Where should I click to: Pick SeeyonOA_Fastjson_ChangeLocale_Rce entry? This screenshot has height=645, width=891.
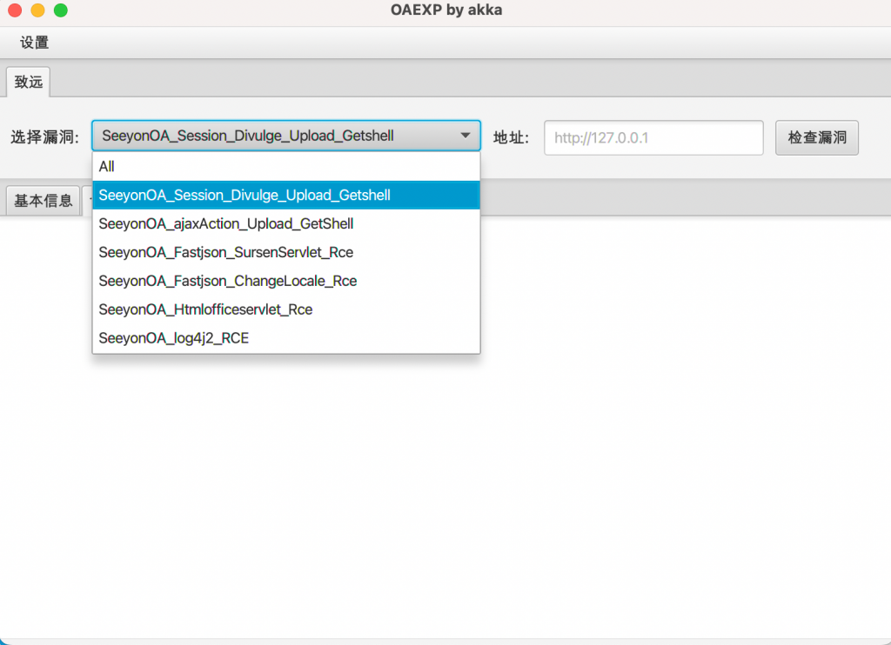(x=285, y=281)
